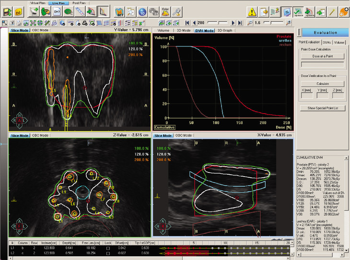Click the SET settings icon in toolbar
350x260 pixels.
(118, 11)
